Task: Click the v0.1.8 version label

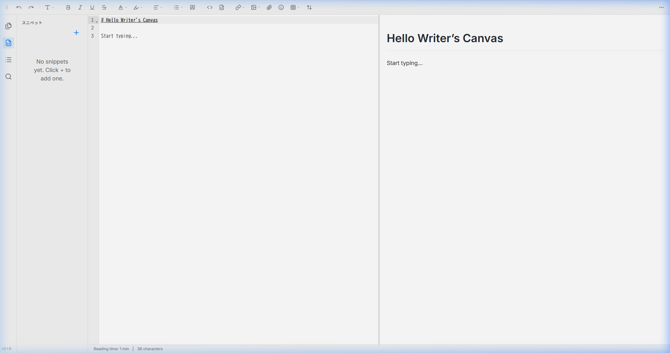Action: pyautogui.click(x=6, y=349)
